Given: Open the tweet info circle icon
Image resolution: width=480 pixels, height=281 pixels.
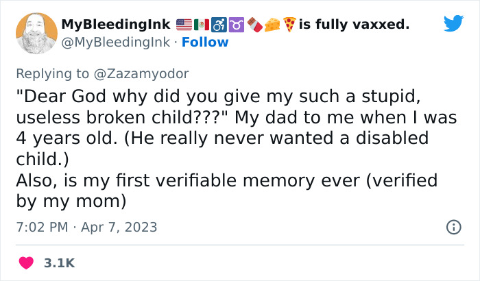Looking at the screenshot, I should 453,227.
